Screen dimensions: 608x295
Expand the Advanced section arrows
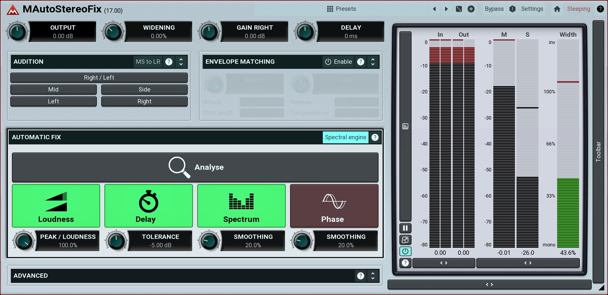tap(373, 276)
